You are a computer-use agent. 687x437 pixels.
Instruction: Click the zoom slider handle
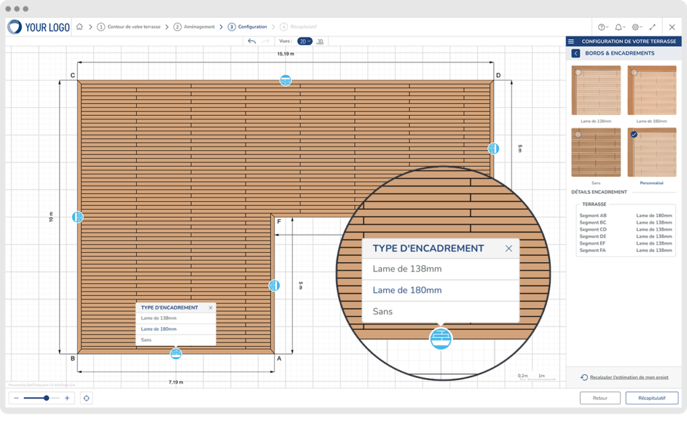46,398
